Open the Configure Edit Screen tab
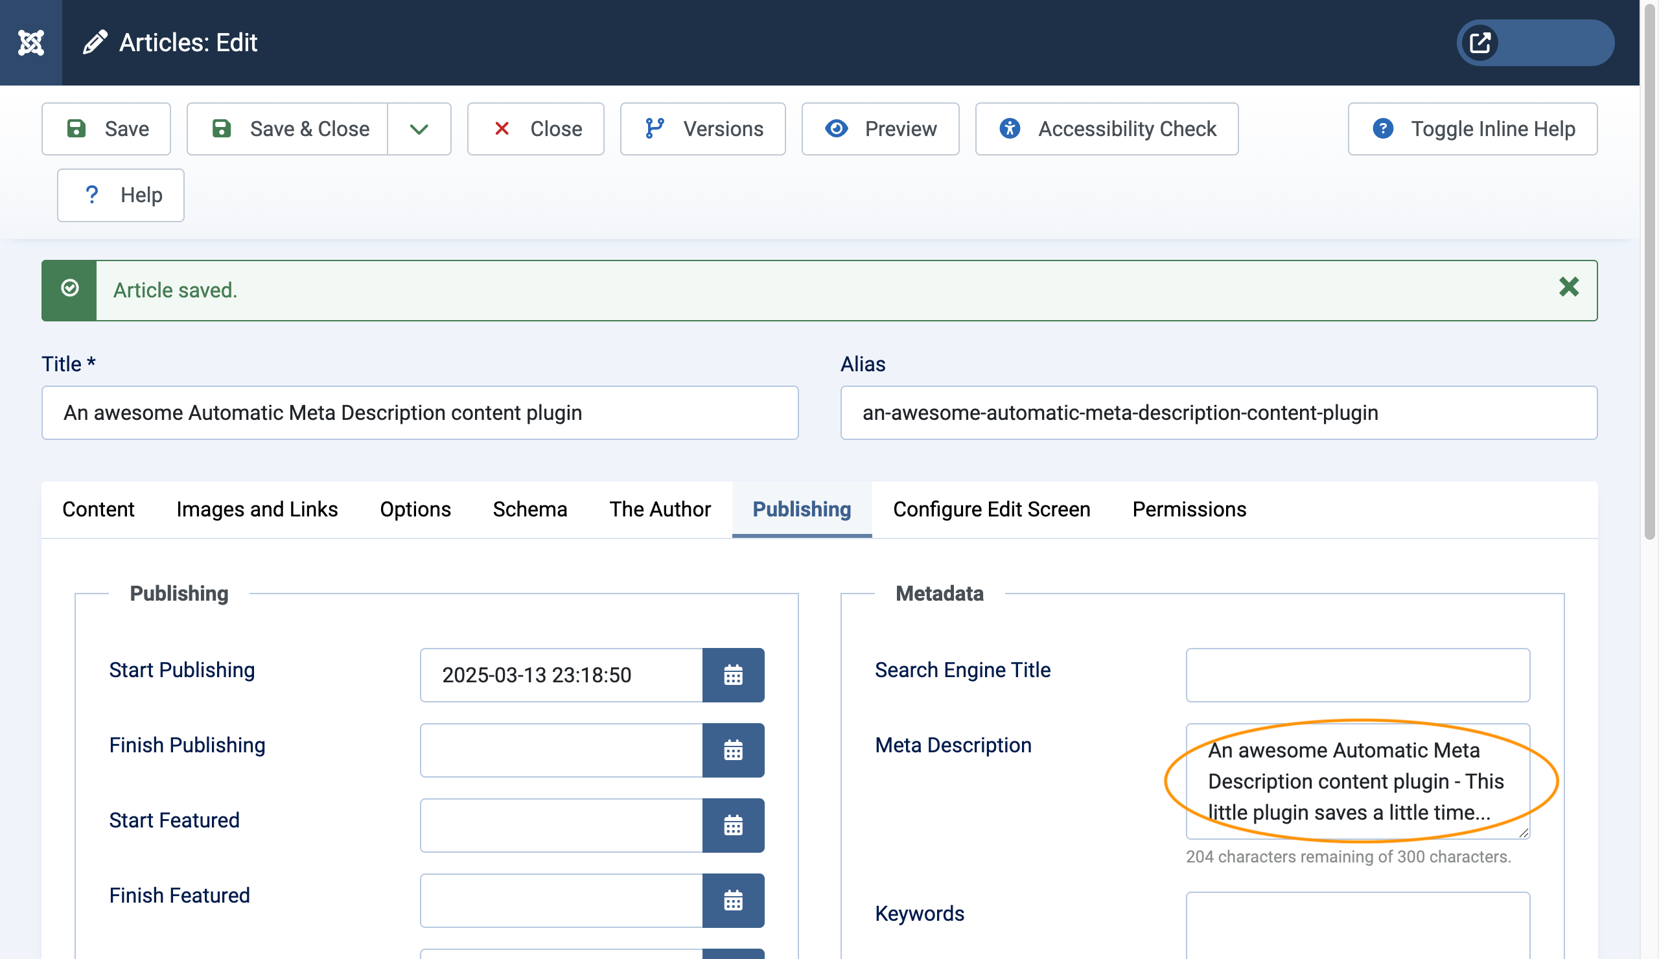The width and height of the screenshot is (1659, 959). tap(991, 509)
